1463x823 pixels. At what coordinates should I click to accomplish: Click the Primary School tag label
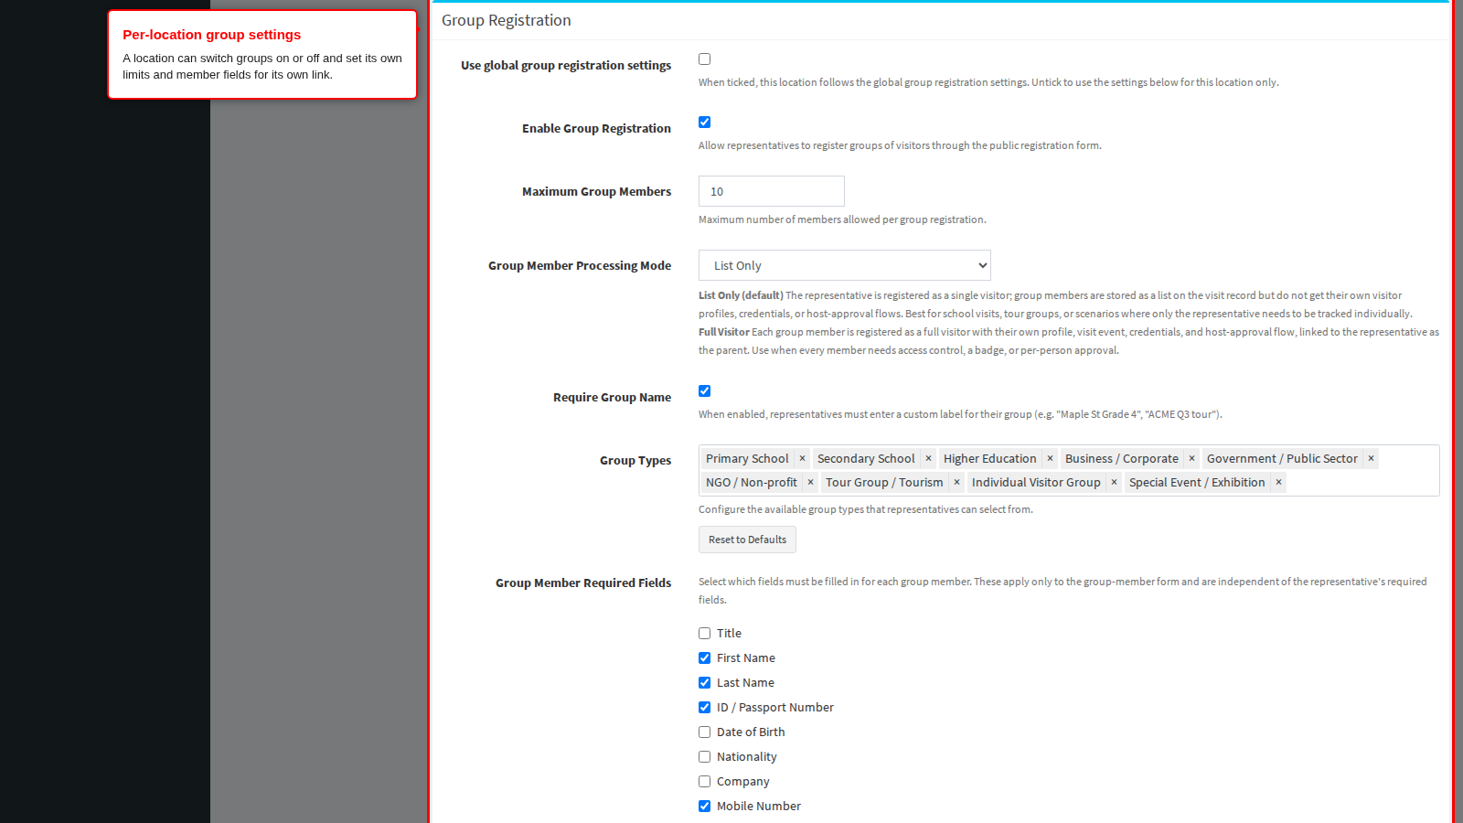747,459
